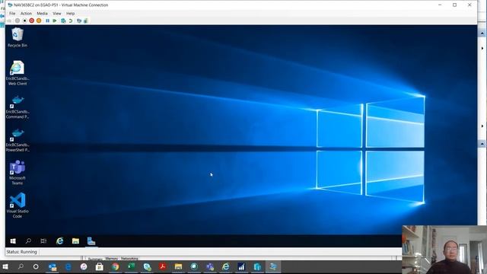Click the Turn Off black-dot toolbar icon

(x=24, y=21)
